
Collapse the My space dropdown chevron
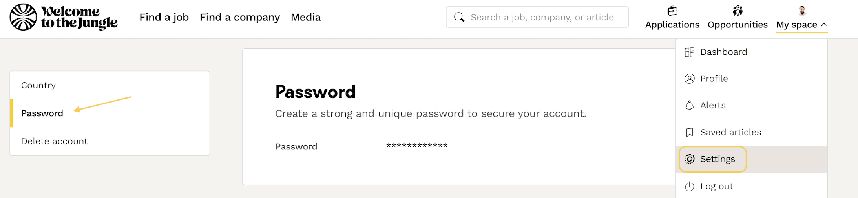824,25
